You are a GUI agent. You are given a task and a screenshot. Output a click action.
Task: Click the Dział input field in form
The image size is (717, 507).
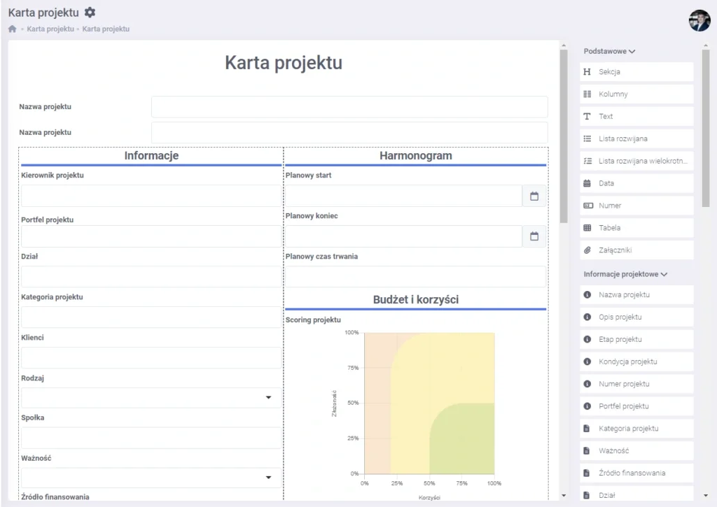[x=151, y=277]
